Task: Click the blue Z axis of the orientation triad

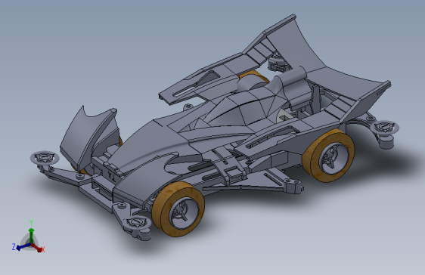Action: (x=22, y=246)
